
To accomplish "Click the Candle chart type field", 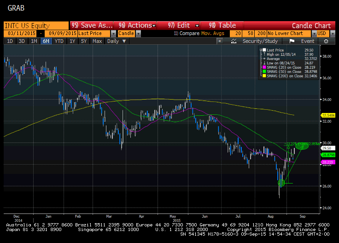I will click(127, 33).
